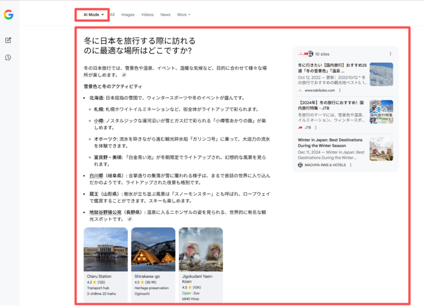Click the source link icon after the intro paragraph
Screen dimensions: 424x306
[x=124, y=75]
